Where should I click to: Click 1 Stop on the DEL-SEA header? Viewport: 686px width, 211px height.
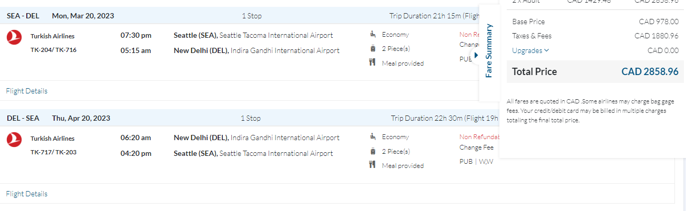pyautogui.click(x=251, y=118)
